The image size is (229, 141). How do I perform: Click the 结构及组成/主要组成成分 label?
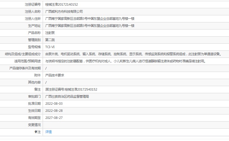pyautogui.click(x=23, y=54)
